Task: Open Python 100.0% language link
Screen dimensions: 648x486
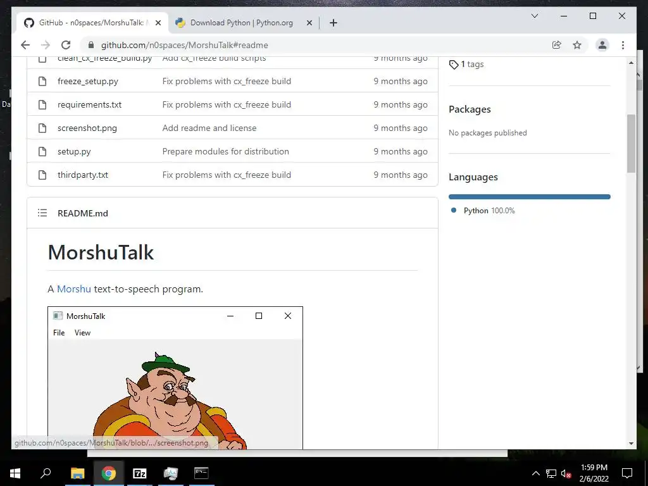Action: (483, 210)
